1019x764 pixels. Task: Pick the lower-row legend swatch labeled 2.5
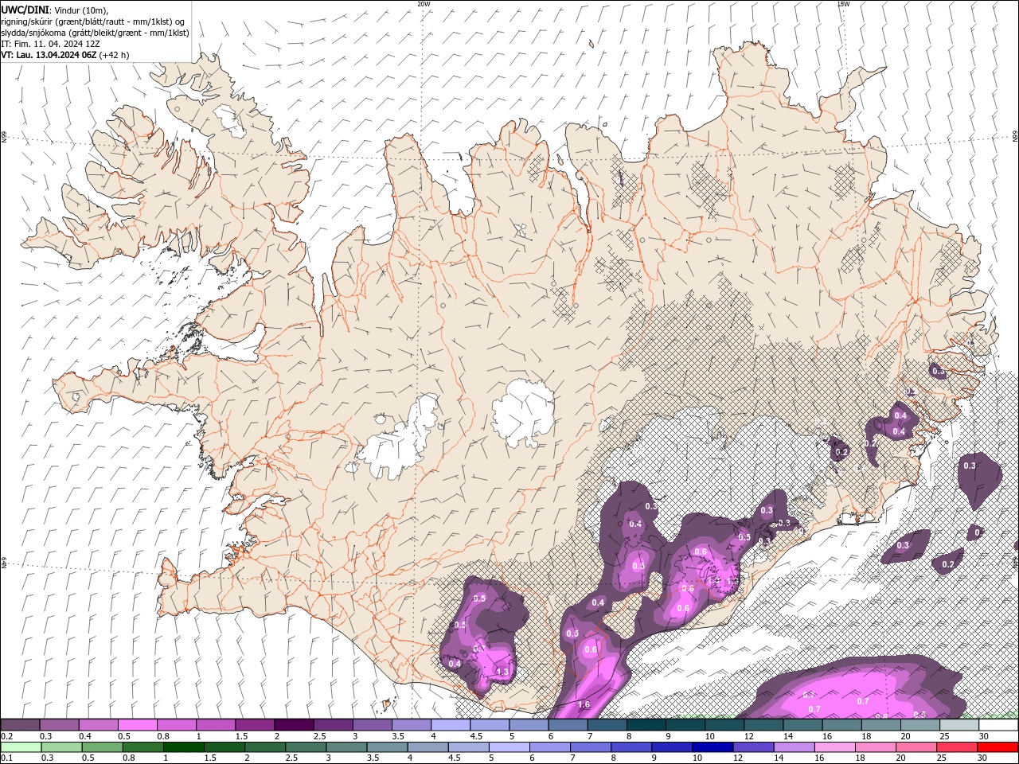pyautogui.click(x=306, y=747)
